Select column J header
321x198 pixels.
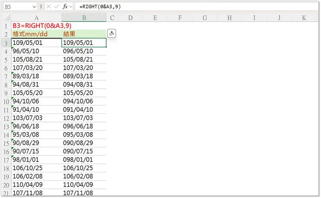pyautogui.click(x=279, y=18)
